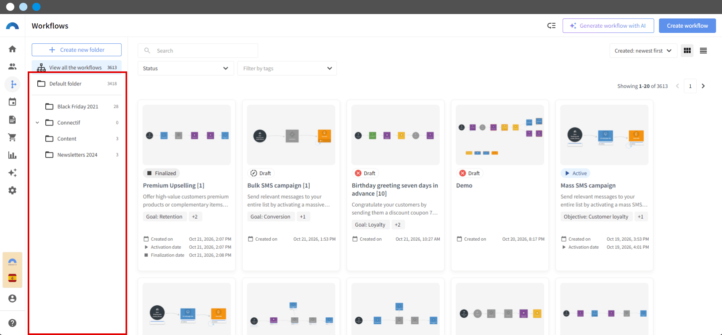Viewport: 722px width, 335px height.
Task: Click Birthday greeting workflow thumbnail
Action: click(395, 135)
